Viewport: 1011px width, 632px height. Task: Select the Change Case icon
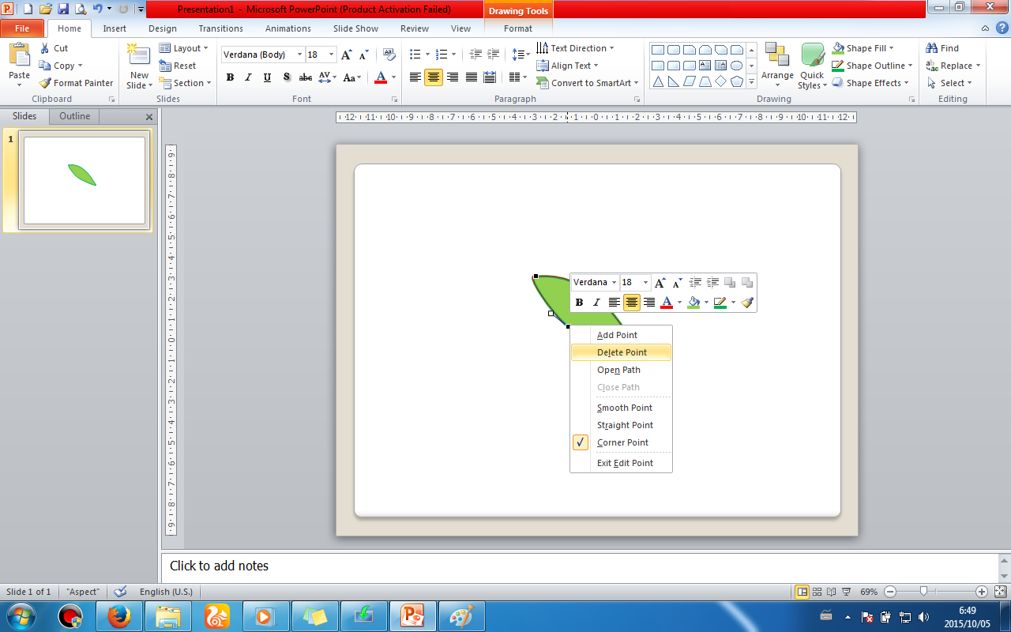[x=350, y=77]
